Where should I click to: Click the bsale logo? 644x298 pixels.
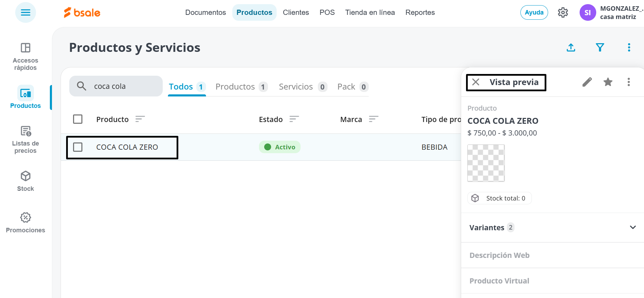pos(82,12)
